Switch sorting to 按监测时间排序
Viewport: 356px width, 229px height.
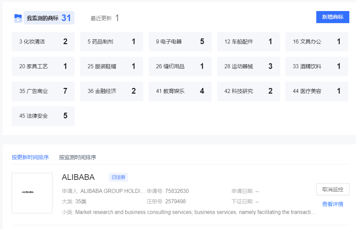coord(78,157)
